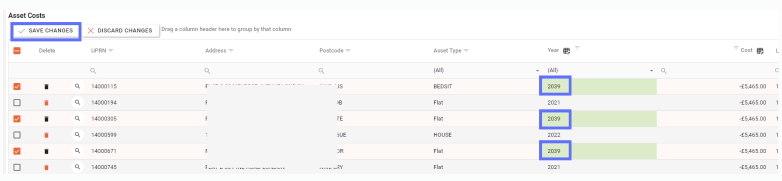Open filter menu on UPRN column header
Screen dimensions: 782x181
click(111, 50)
